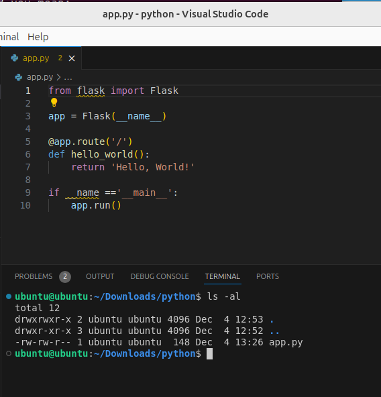Click the flask import with warning underline
The image size is (381, 397).
point(91,91)
